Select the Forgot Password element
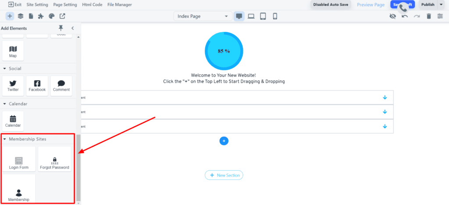The height and width of the screenshot is (205, 449). click(54, 159)
